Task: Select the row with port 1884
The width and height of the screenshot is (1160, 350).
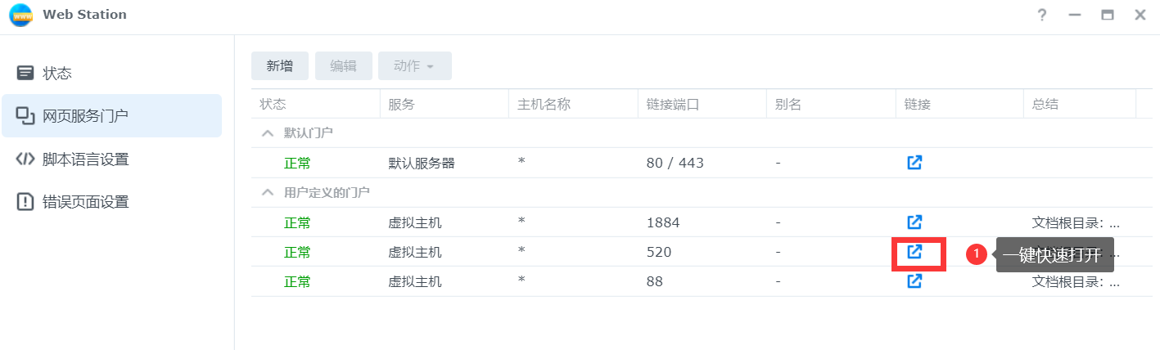Action: point(693,222)
